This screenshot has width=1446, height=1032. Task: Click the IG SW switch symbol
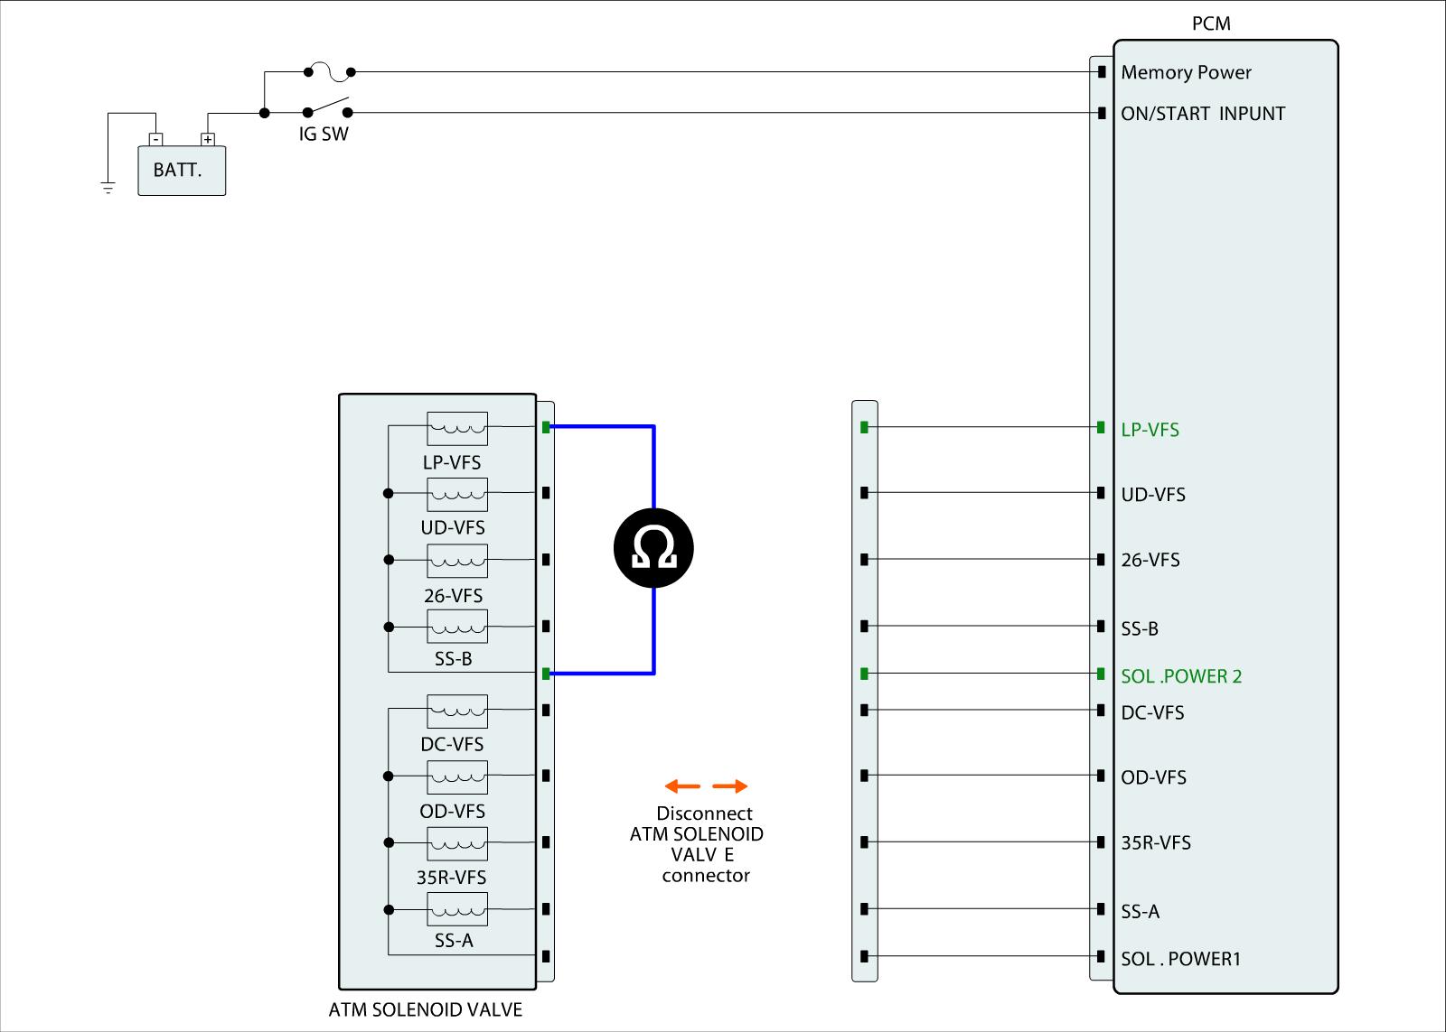click(326, 108)
